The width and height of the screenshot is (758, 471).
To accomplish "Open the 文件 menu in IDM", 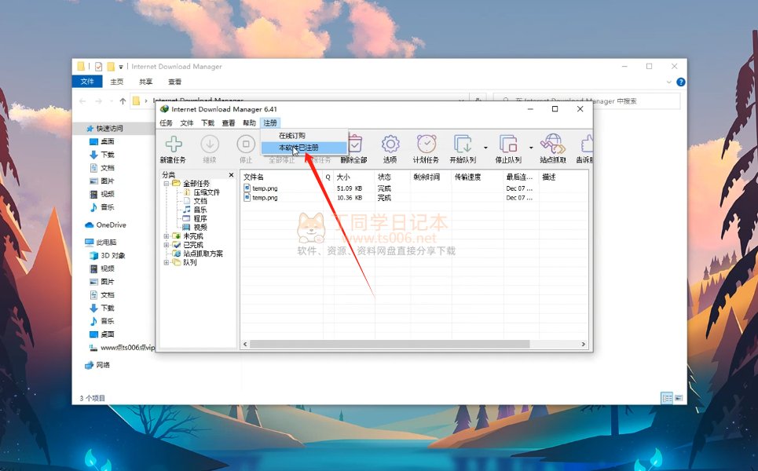I will (x=187, y=122).
